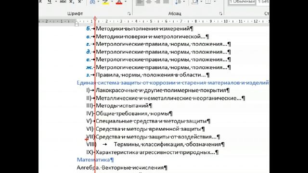The width and height of the screenshot is (308, 173).
Task: Toggle underline formatting button
Action: tap(50, 2)
